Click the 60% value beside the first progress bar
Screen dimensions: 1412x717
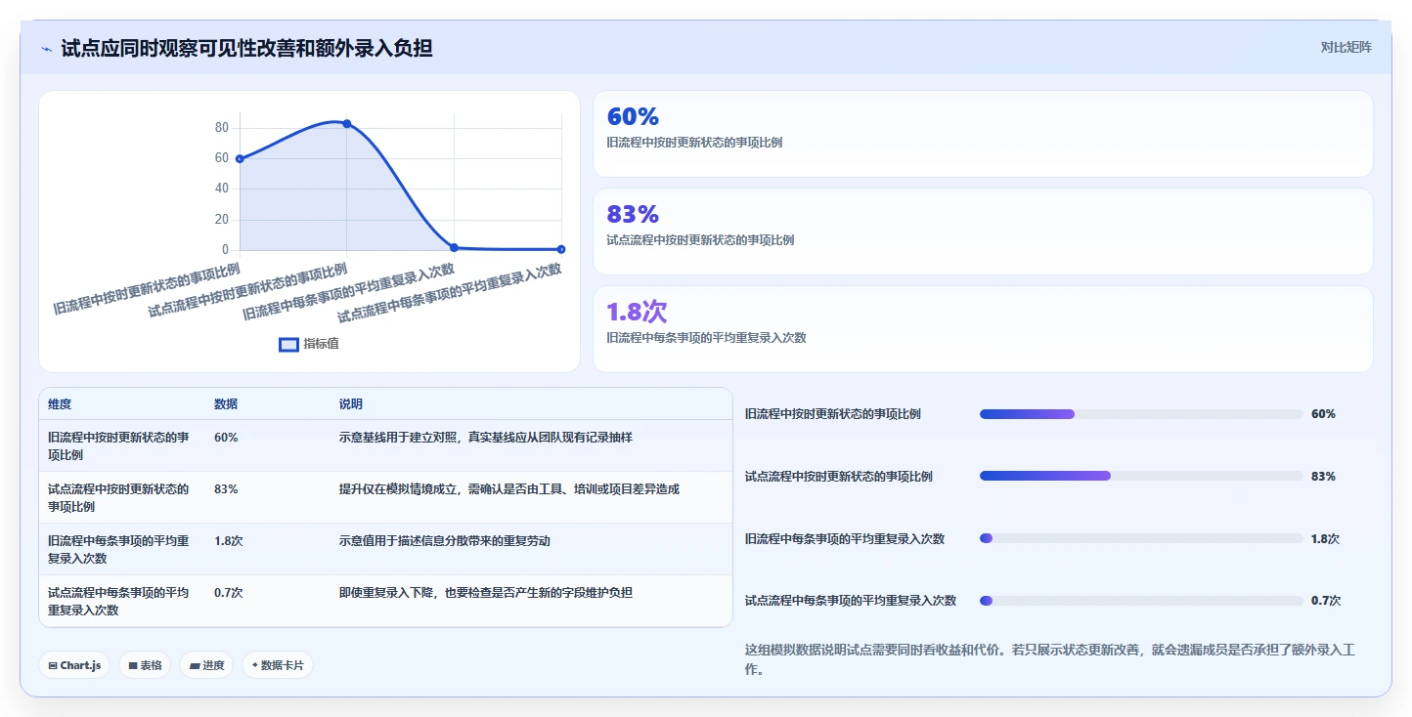click(x=1323, y=414)
